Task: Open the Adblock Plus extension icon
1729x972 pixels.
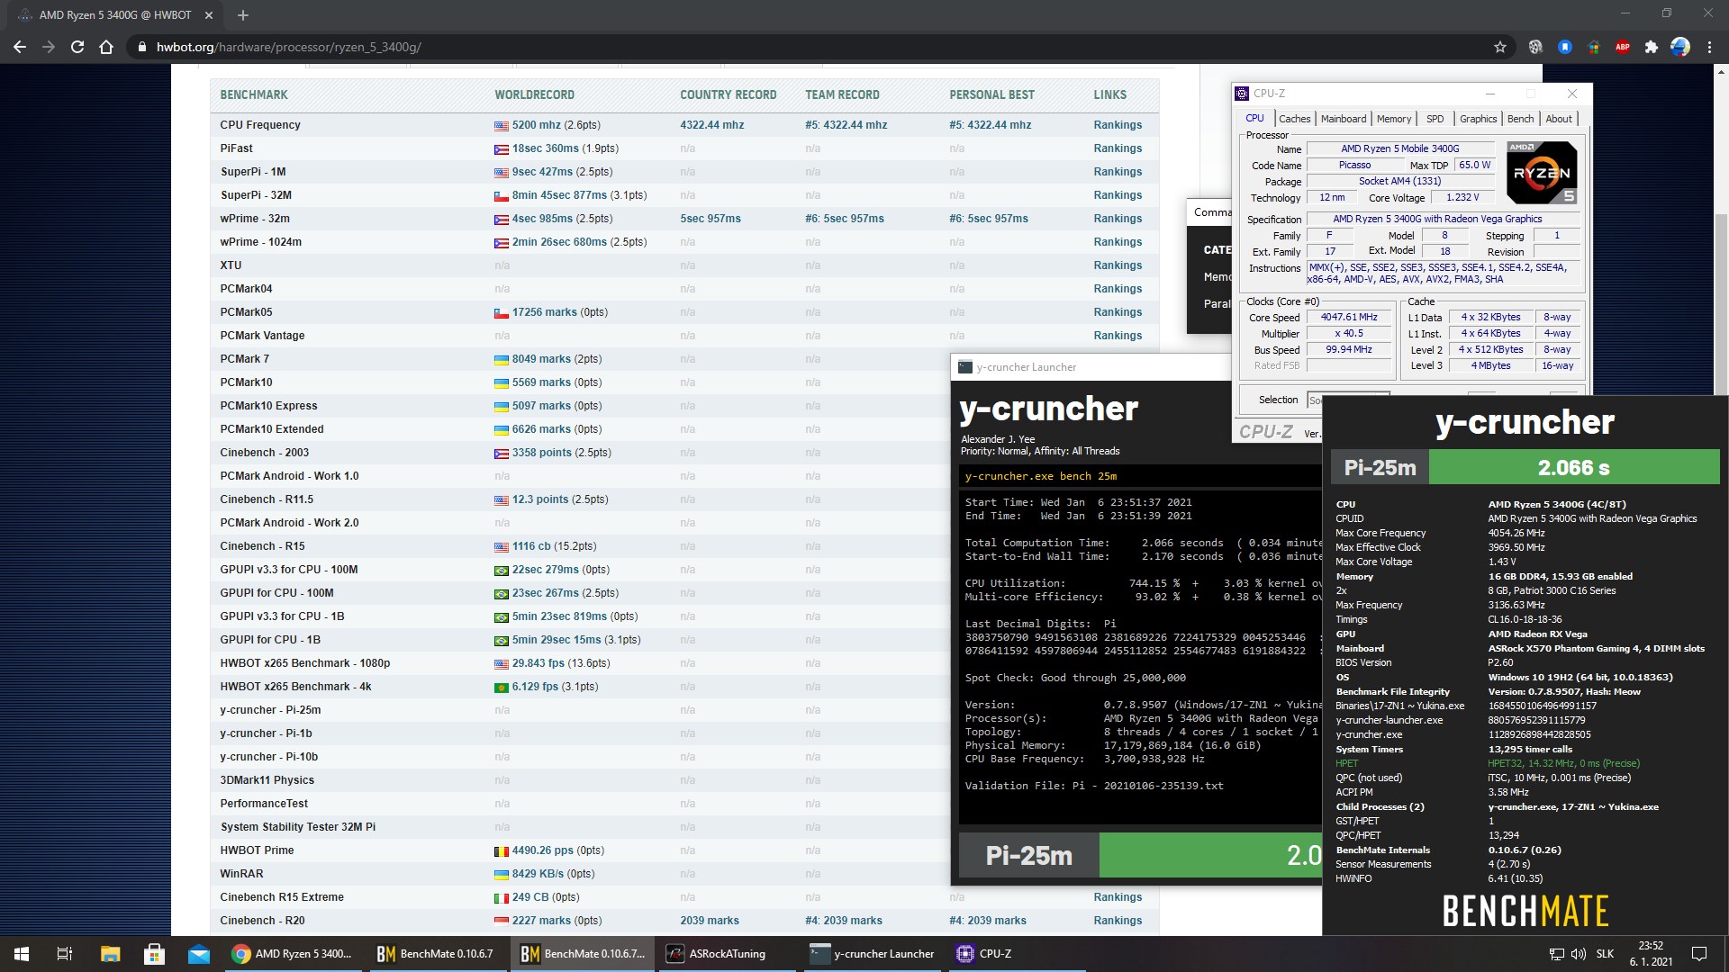Action: (1623, 47)
